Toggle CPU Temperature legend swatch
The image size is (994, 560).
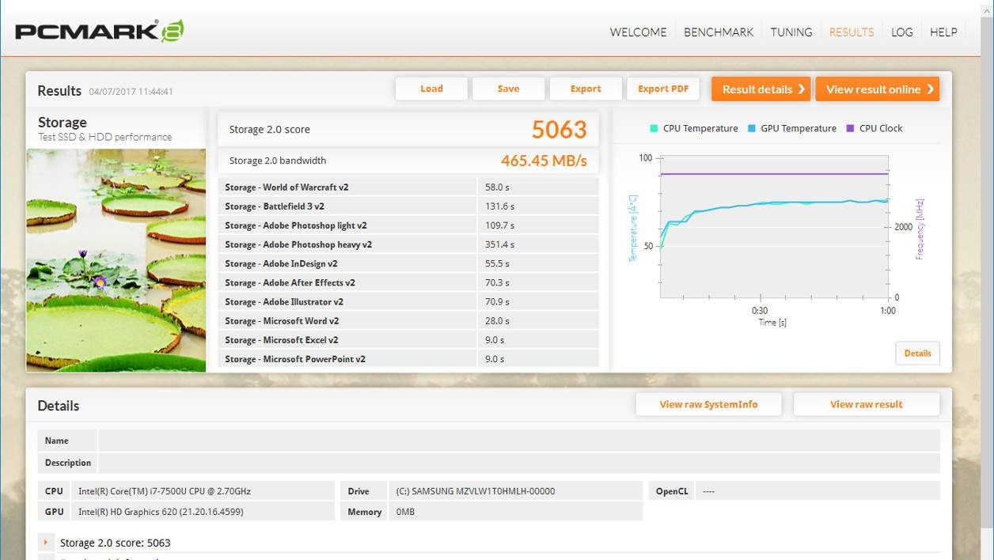(x=654, y=128)
